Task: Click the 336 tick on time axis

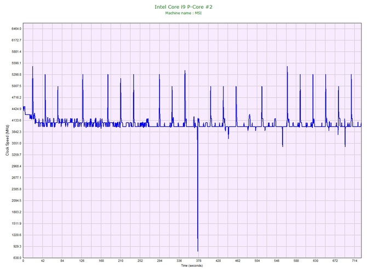Action: [x=179, y=261]
